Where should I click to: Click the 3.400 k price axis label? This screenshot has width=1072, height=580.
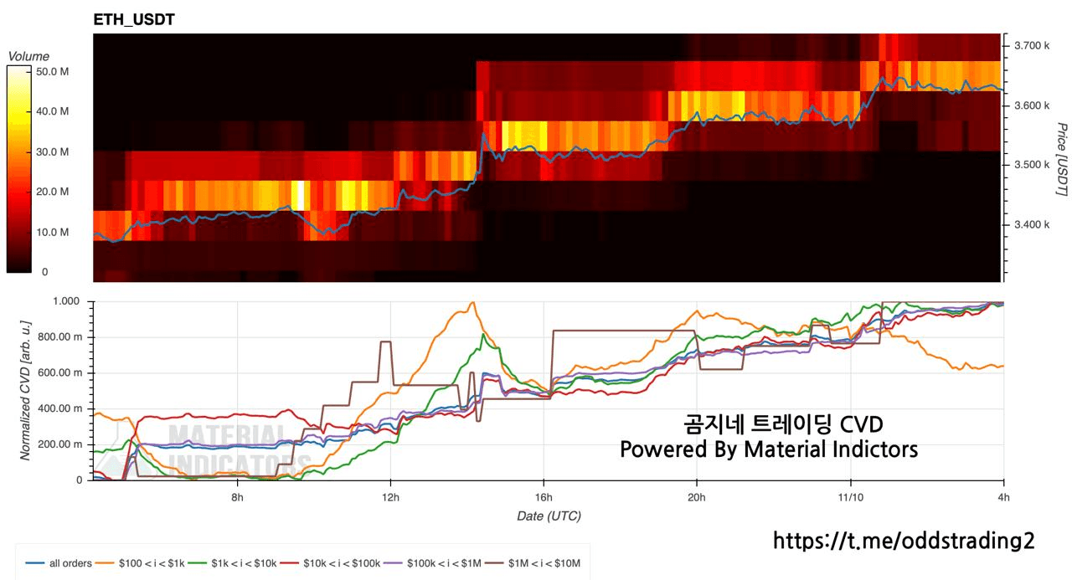pyautogui.click(x=1031, y=224)
